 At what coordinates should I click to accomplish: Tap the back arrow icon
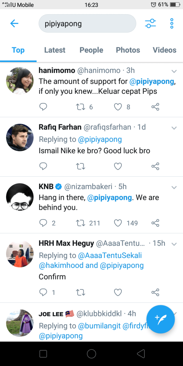tap(14, 23)
